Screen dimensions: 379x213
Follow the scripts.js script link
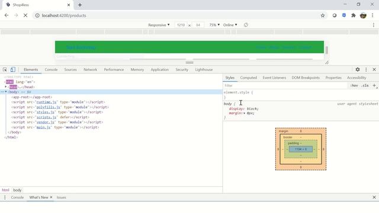tap(46, 117)
